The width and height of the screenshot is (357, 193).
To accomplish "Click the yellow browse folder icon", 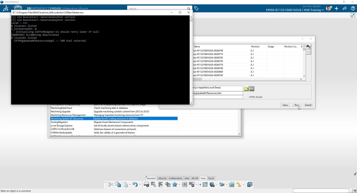I will 246,88.
